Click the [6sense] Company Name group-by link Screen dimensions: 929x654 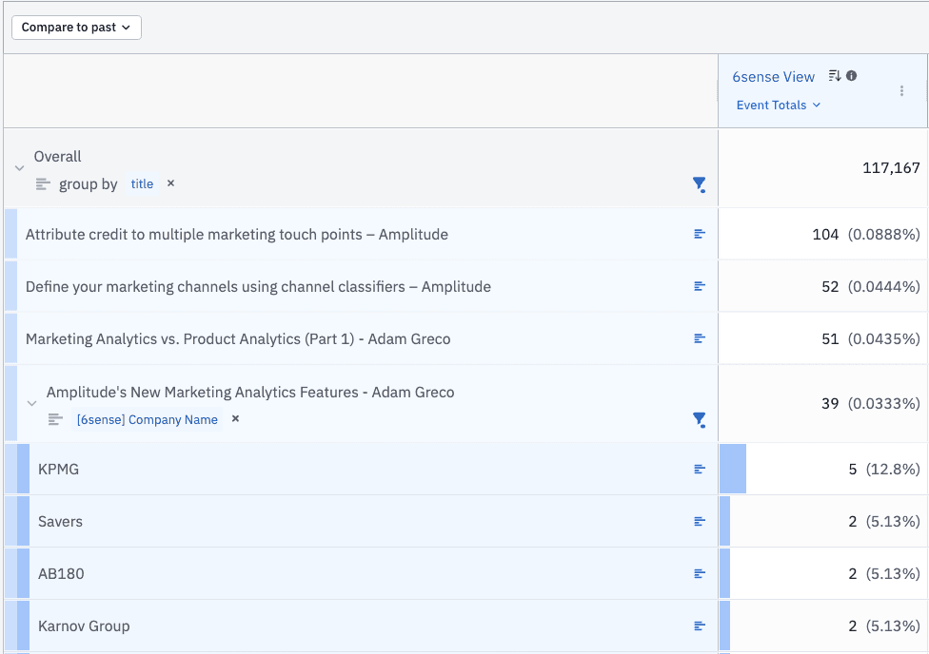coord(147,419)
